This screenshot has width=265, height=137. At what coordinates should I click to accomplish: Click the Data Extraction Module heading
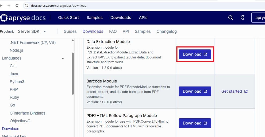(108, 42)
